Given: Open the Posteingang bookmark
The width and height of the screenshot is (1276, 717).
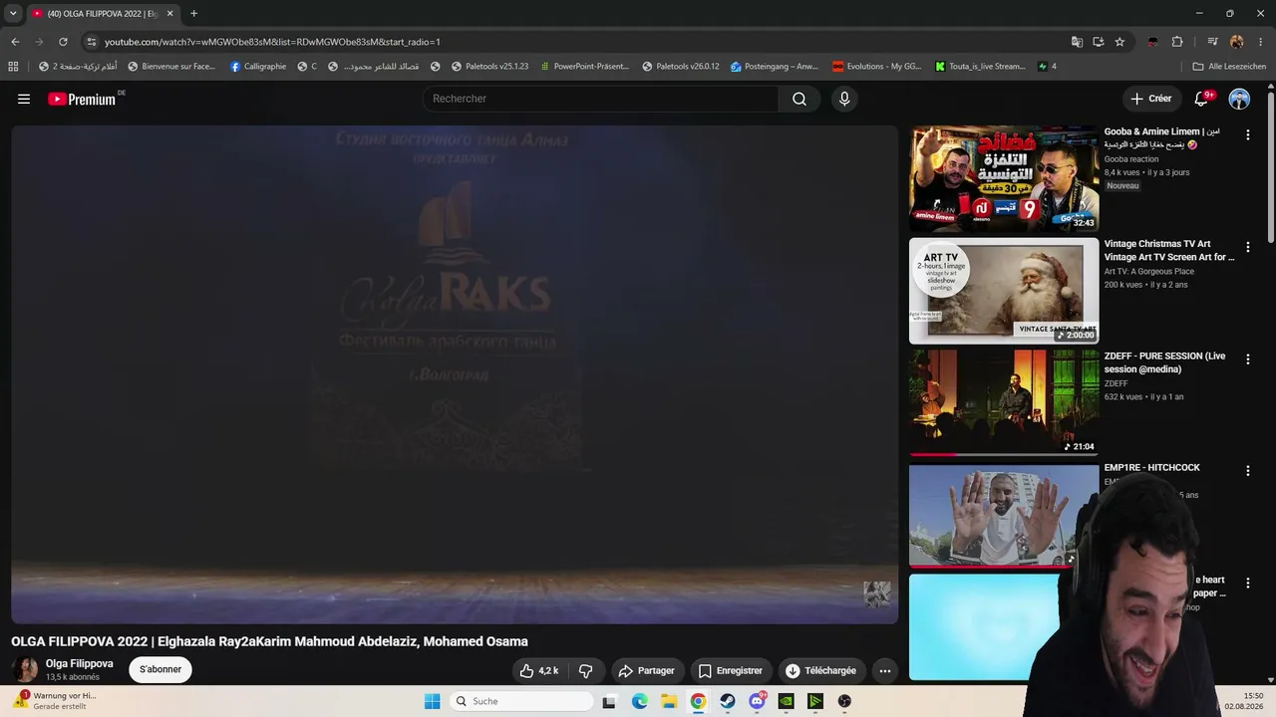Looking at the screenshot, I should pos(775,67).
